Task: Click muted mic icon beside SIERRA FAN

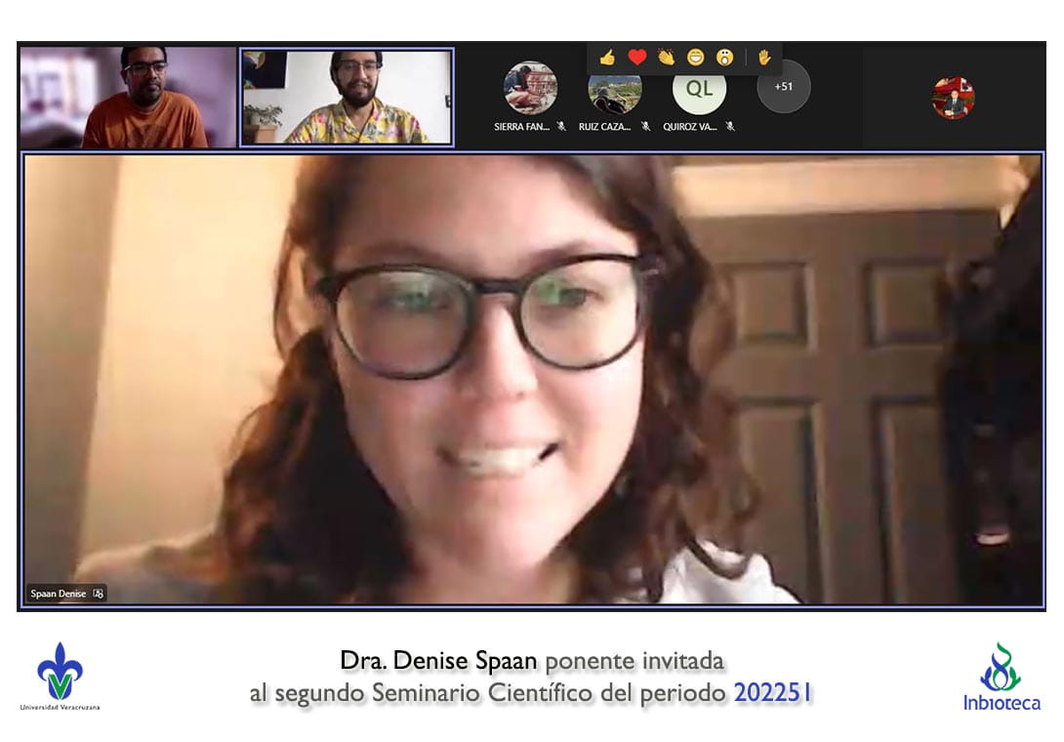Action: pyautogui.click(x=561, y=126)
